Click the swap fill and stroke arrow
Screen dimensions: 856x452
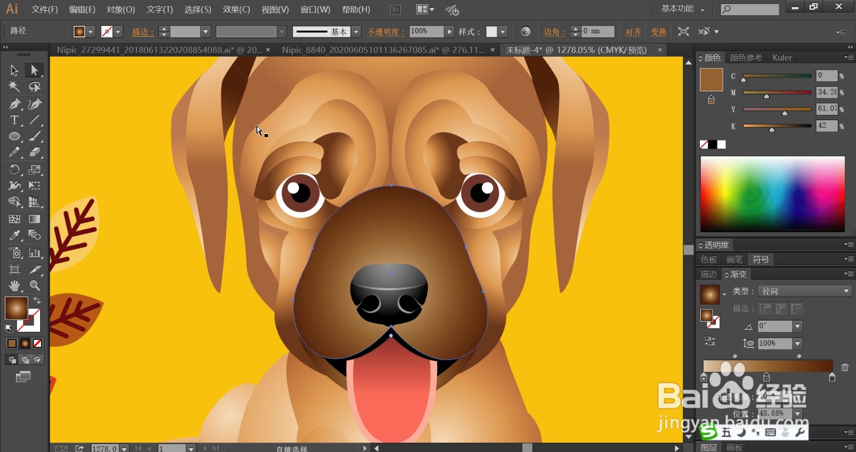click(37, 300)
